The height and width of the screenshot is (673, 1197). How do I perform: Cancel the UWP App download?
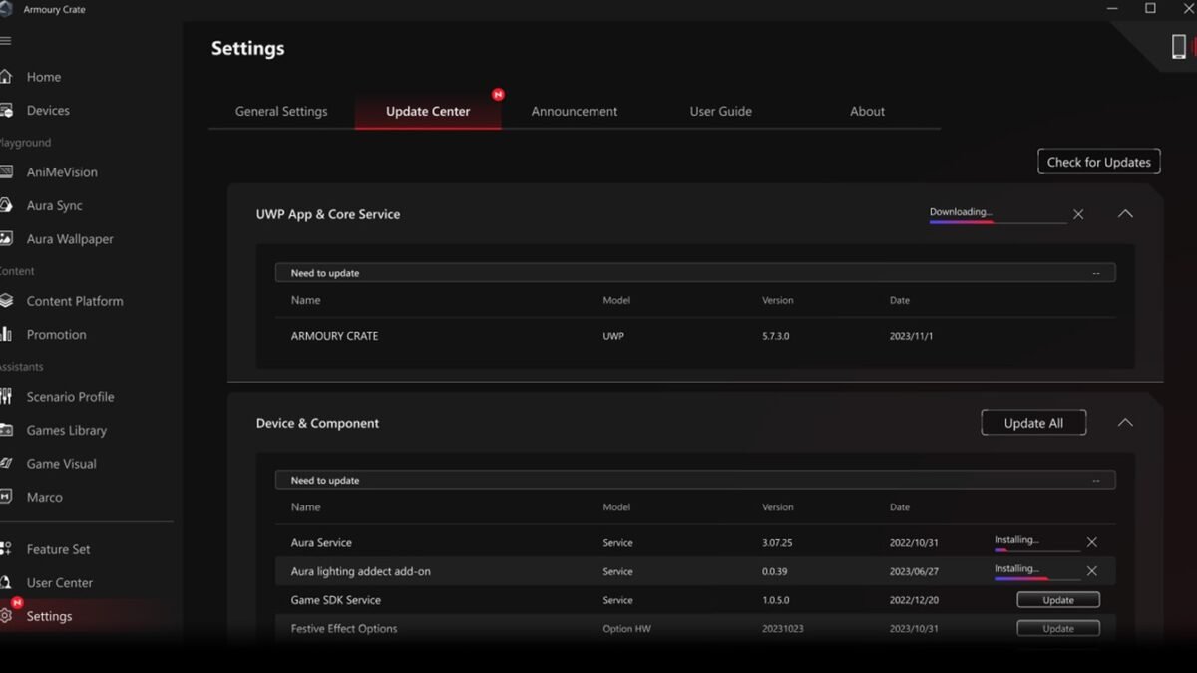(1078, 214)
